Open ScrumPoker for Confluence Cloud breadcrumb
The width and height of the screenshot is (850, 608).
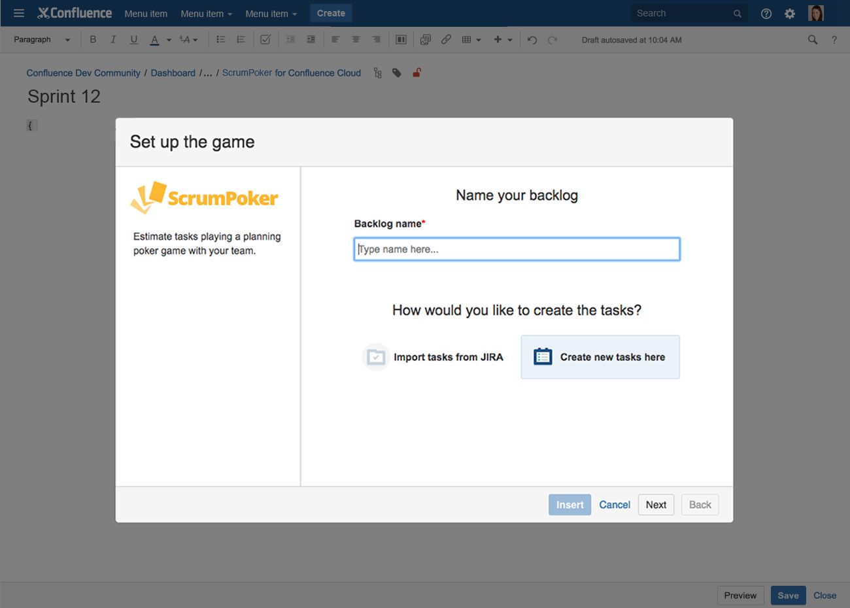pos(292,73)
